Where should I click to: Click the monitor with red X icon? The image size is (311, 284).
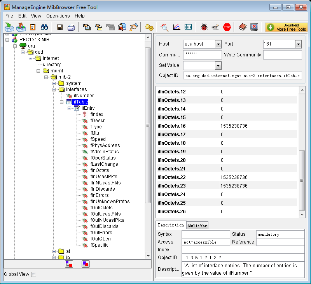point(254,27)
